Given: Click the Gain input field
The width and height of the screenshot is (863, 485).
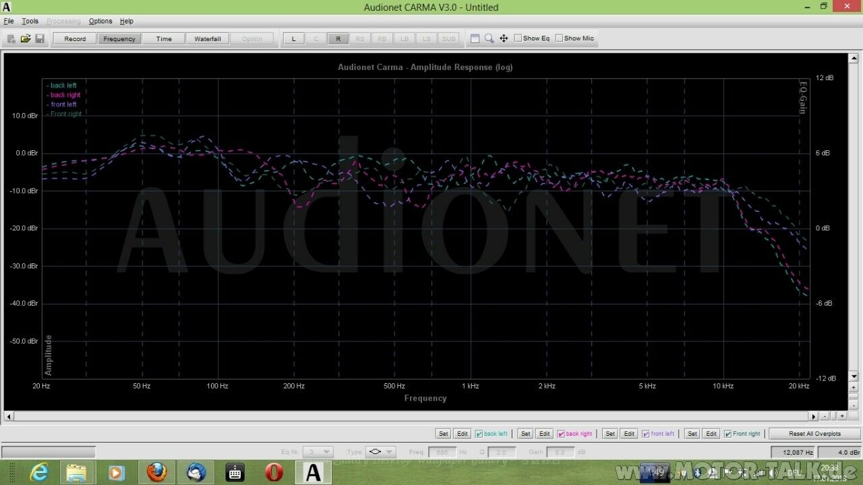Looking at the screenshot, I should tap(560, 452).
